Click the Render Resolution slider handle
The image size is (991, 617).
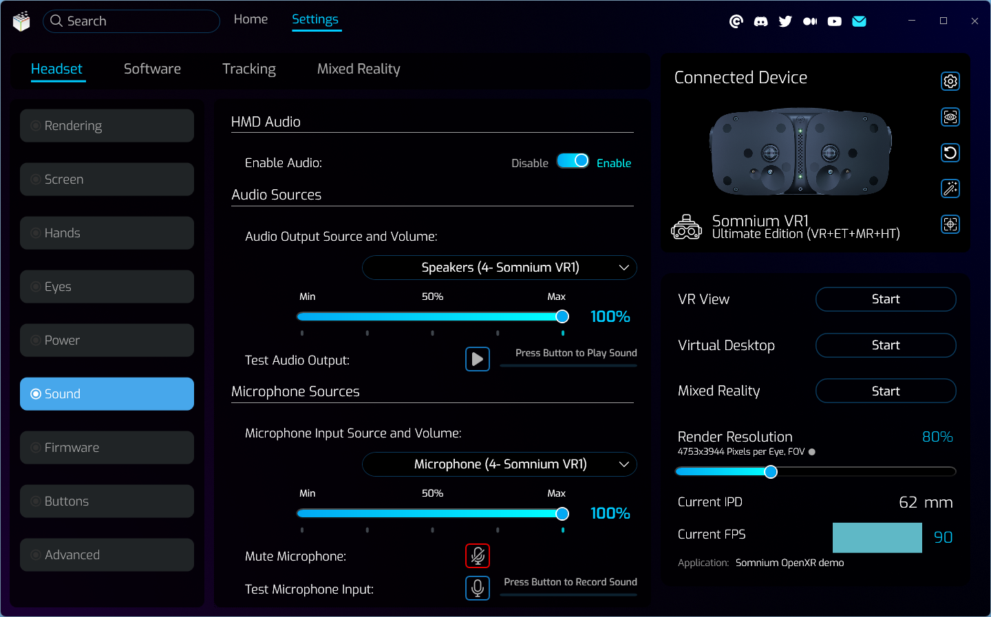(771, 471)
